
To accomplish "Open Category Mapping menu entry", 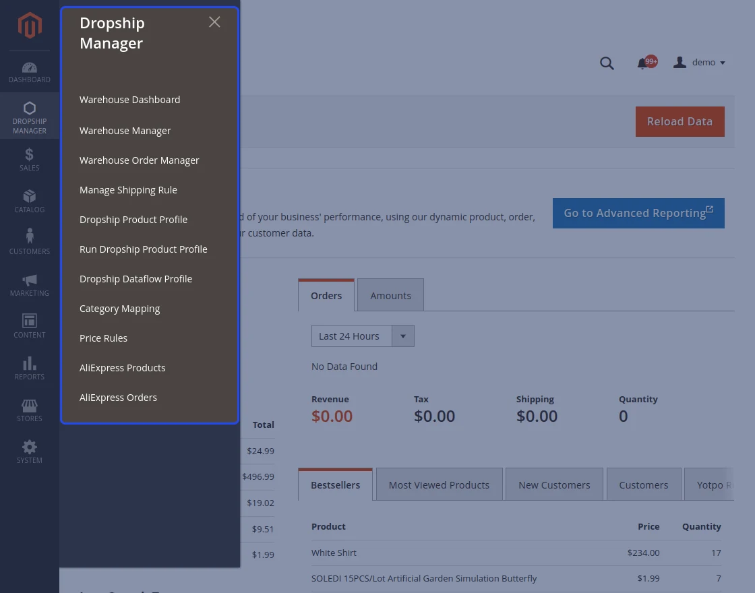I will (x=120, y=309).
